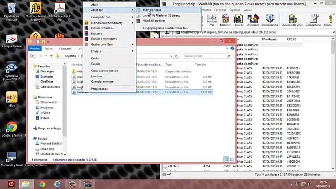The height and width of the screenshot is (189, 336).
Task: Click the Buscar en bin search field
Action: tap(207, 56)
